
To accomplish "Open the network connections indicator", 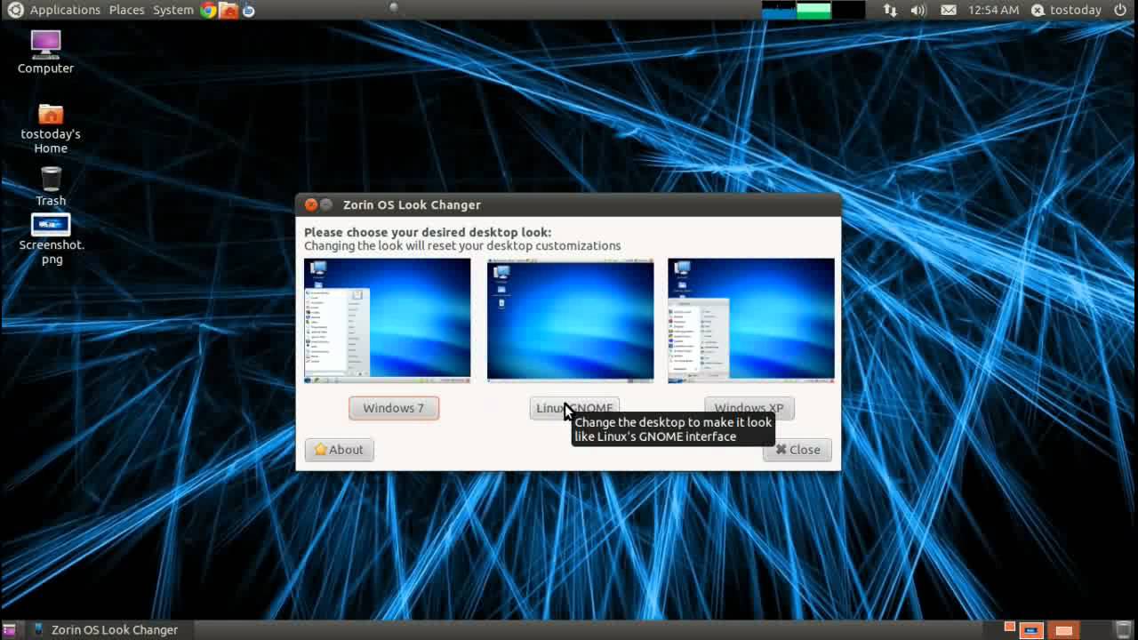I will pos(890,10).
